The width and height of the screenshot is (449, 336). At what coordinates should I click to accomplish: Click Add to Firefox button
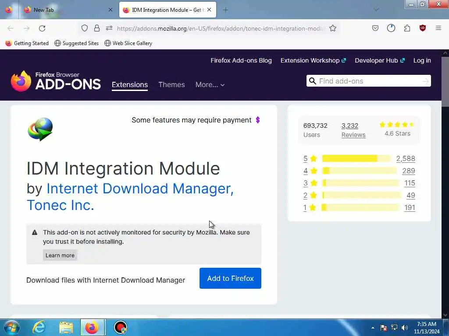(230, 278)
